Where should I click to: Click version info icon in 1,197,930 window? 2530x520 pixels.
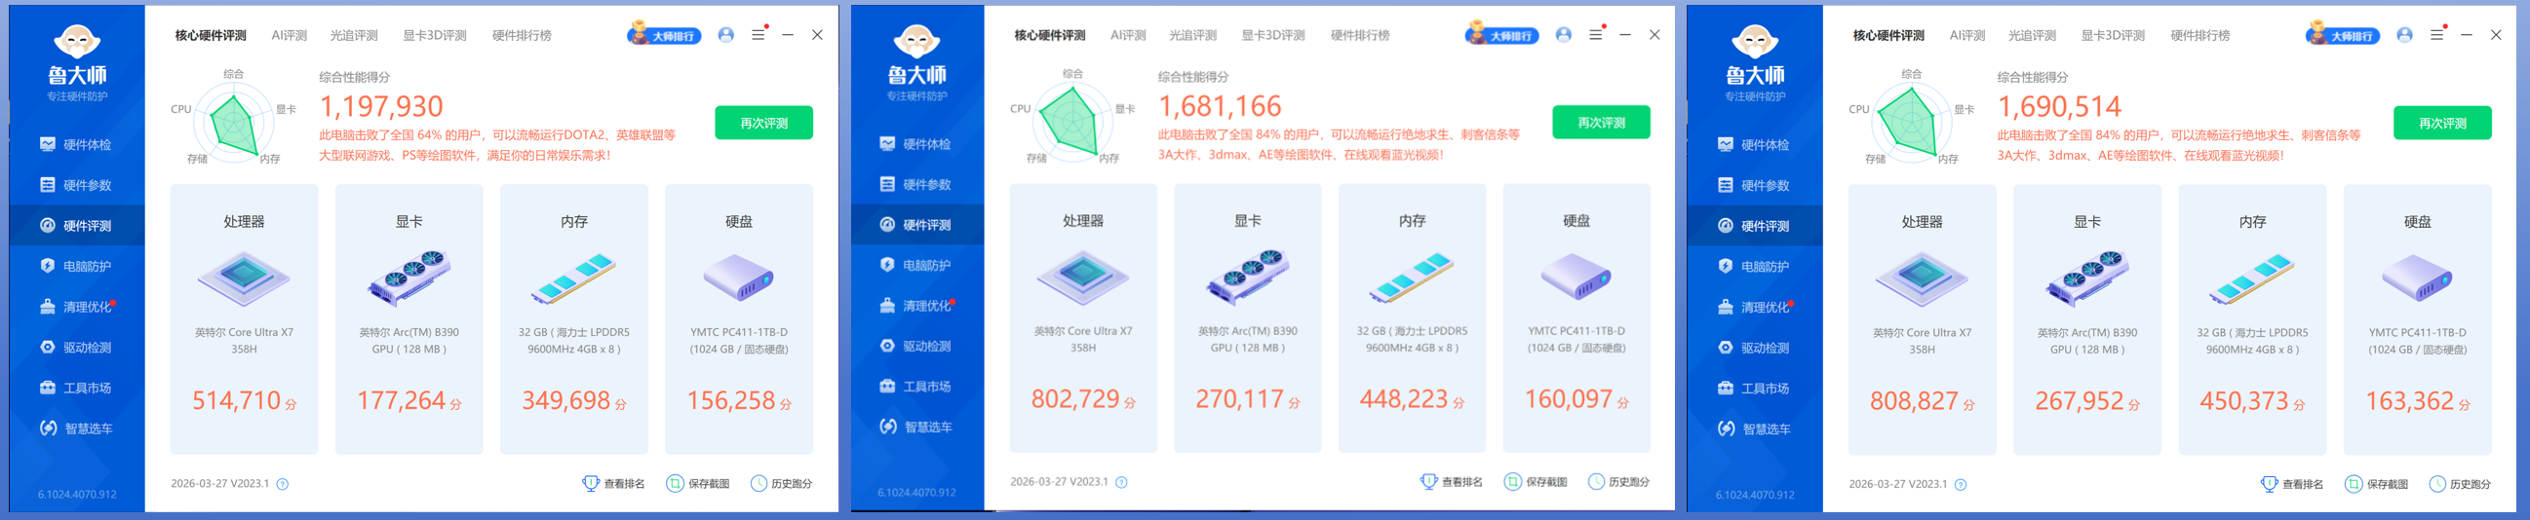tap(283, 484)
